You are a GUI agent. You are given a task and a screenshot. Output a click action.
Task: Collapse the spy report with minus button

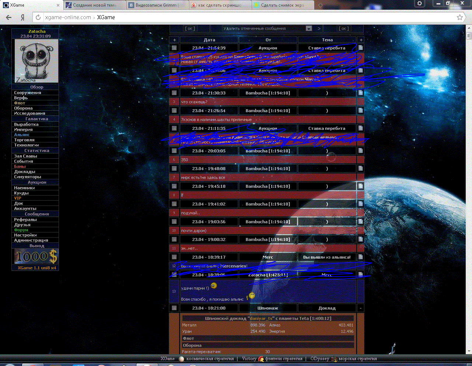pyautogui.click(x=360, y=308)
